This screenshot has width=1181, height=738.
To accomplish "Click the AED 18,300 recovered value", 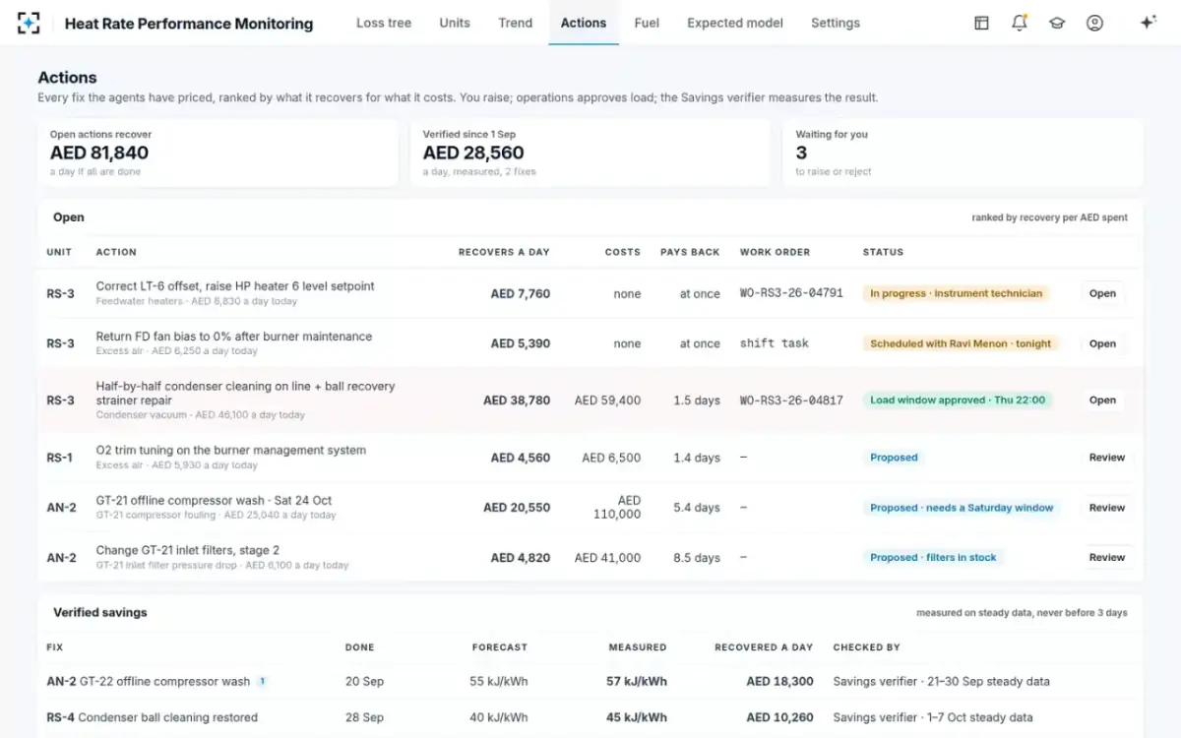I will click(779, 681).
